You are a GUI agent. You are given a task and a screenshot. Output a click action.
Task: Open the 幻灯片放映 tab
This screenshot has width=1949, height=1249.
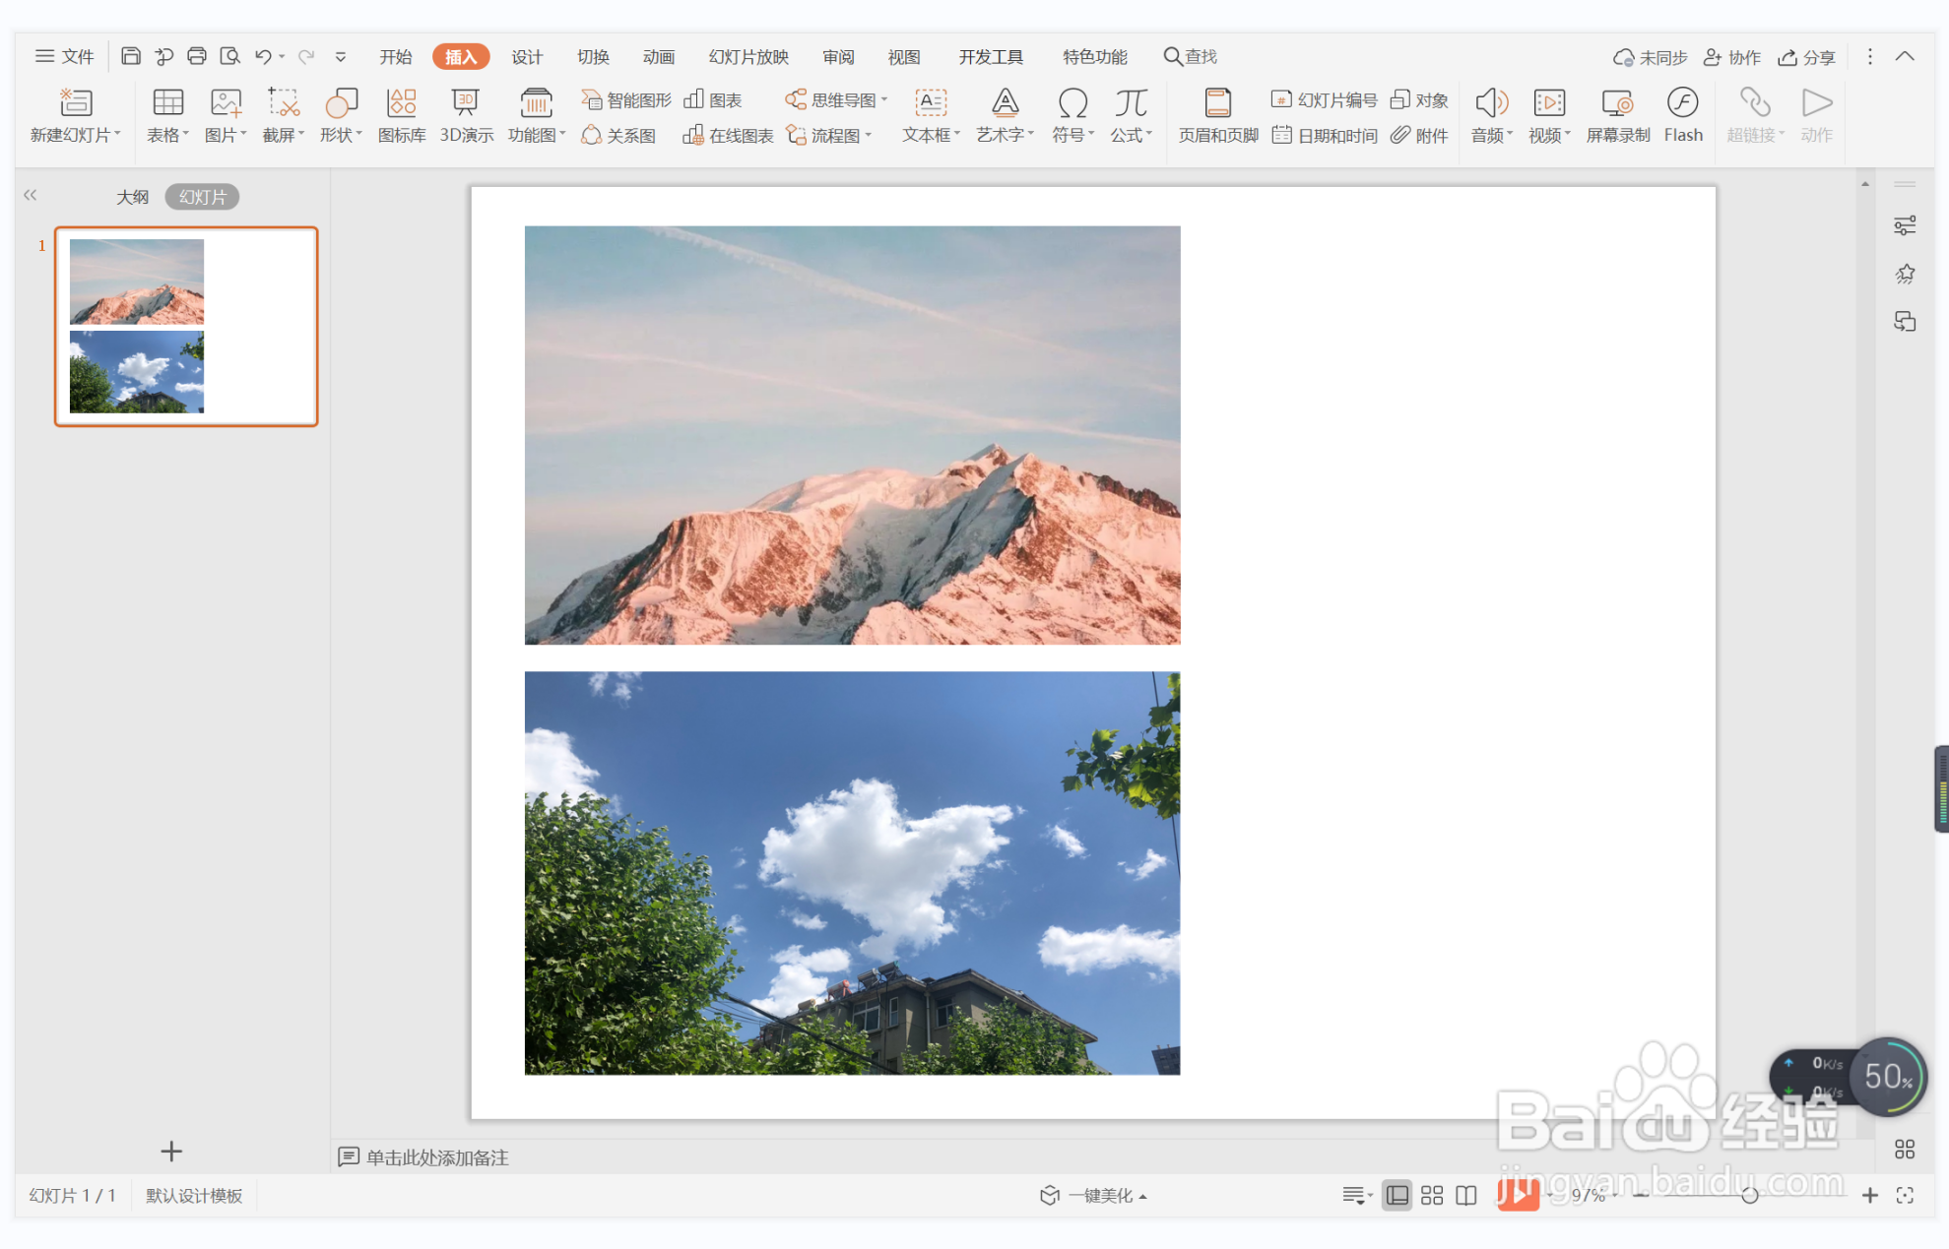click(748, 57)
